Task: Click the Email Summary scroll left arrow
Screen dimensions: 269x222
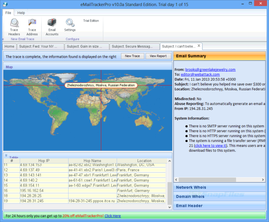Action: tap(176, 180)
